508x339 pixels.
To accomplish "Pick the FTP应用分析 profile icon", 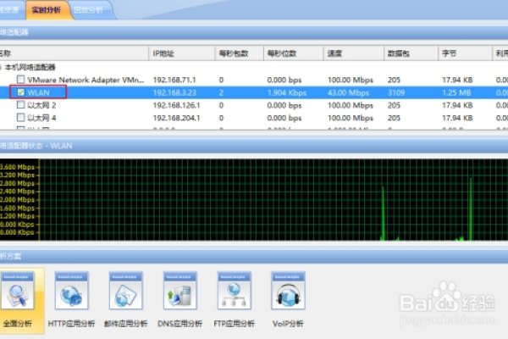I will pyautogui.click(x=235, y=291).
